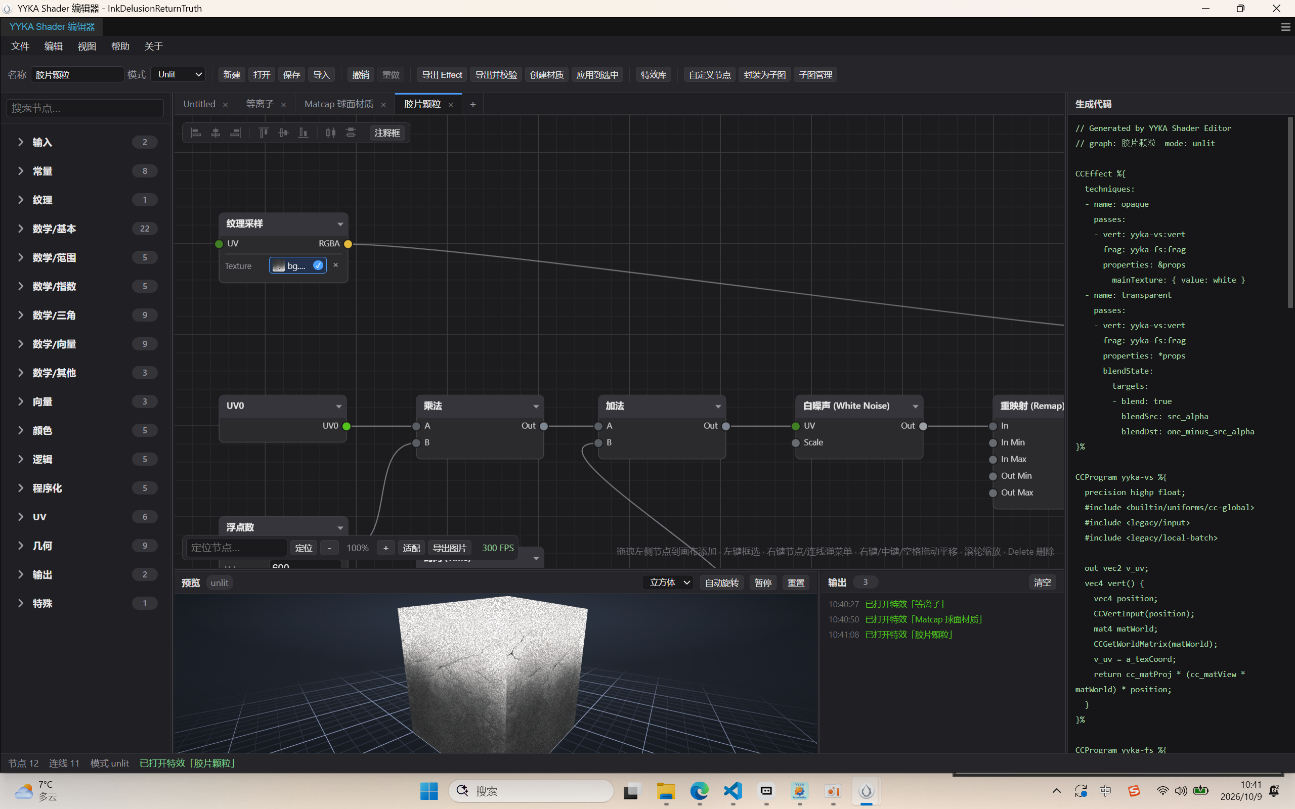Click the 搜索节点 search field
The height and width of the screenshot is (809, 1295).
click(85, 108)
